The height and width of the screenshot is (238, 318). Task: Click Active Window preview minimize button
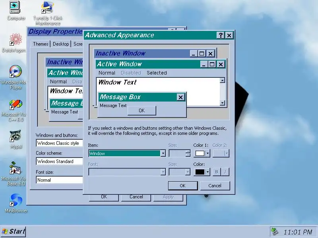pyautogui.click(x=204, y=65)
